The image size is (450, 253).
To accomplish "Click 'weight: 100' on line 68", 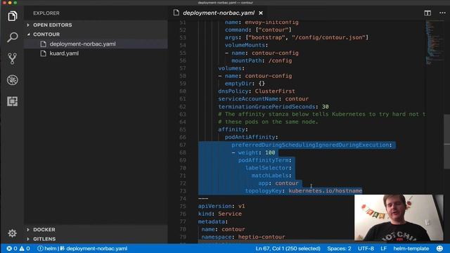I will pos(257,153).
